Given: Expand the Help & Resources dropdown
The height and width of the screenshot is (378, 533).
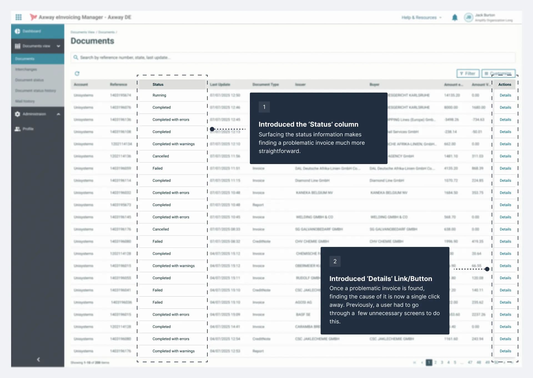Looking at the screenshot, I should pyautogui.click(x=421, y=17).
